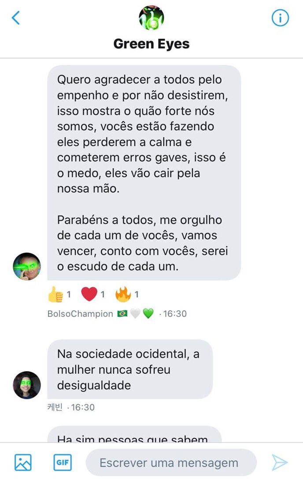Screen dimensions: 303x479
Task: Open the Green Eyes group avatar
Action: click(x=151, y=18)
